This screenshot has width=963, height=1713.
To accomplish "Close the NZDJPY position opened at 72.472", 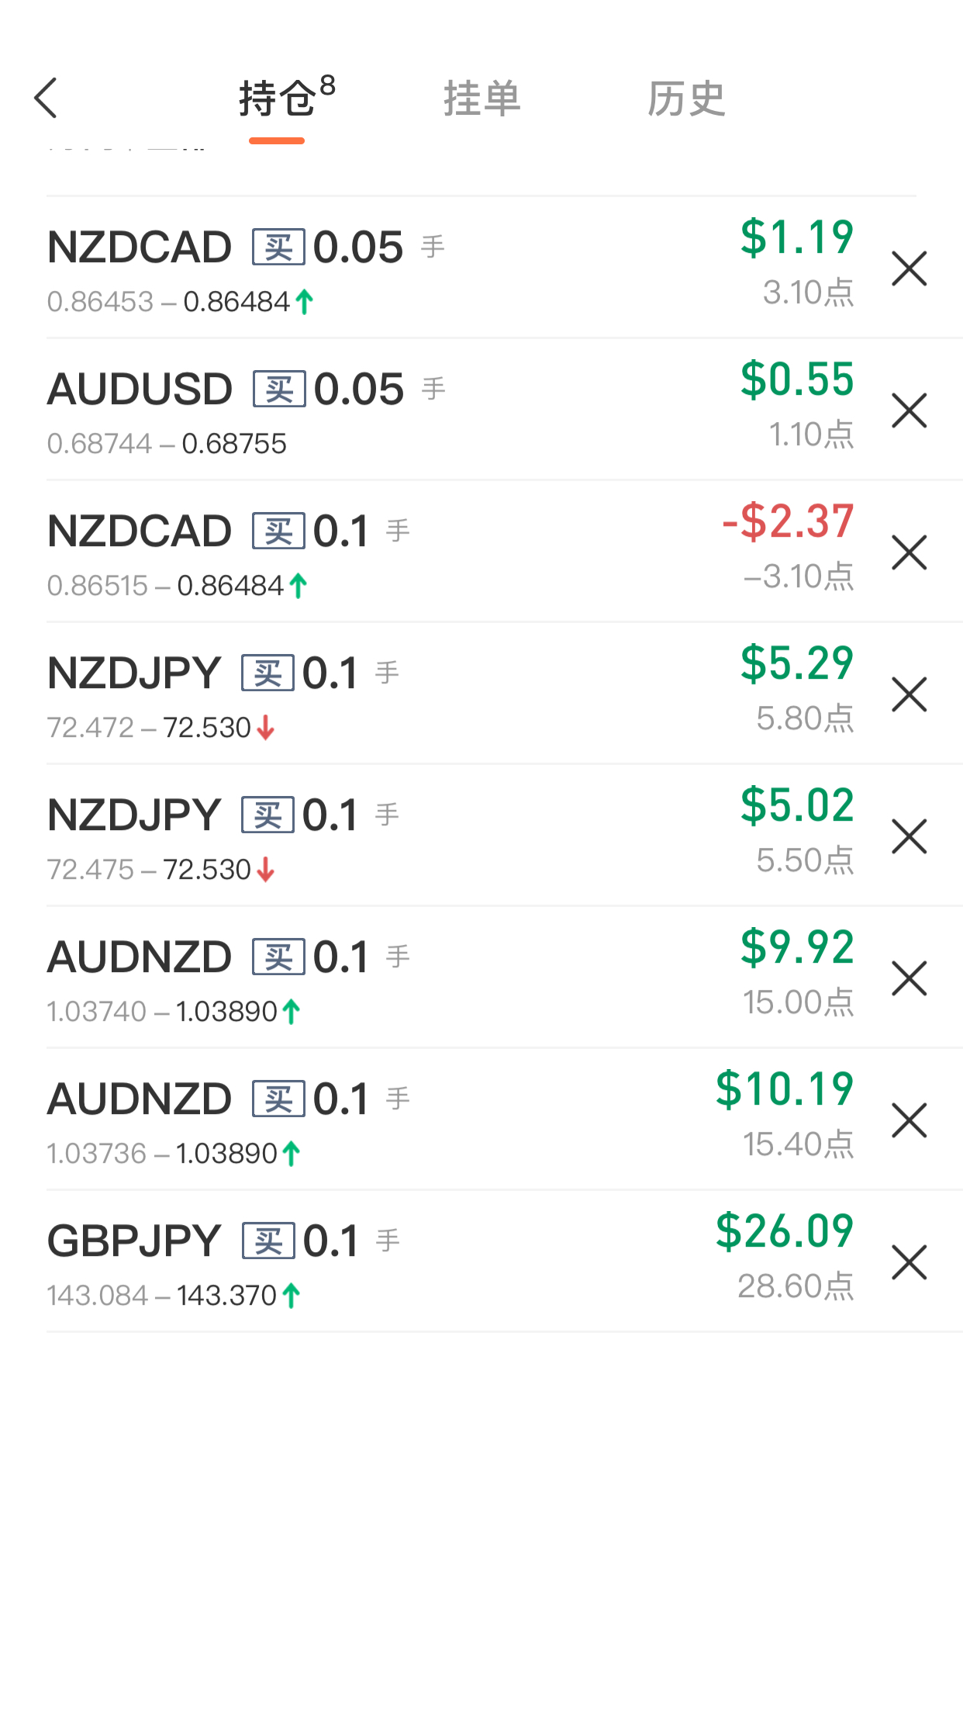I will 909,694.
